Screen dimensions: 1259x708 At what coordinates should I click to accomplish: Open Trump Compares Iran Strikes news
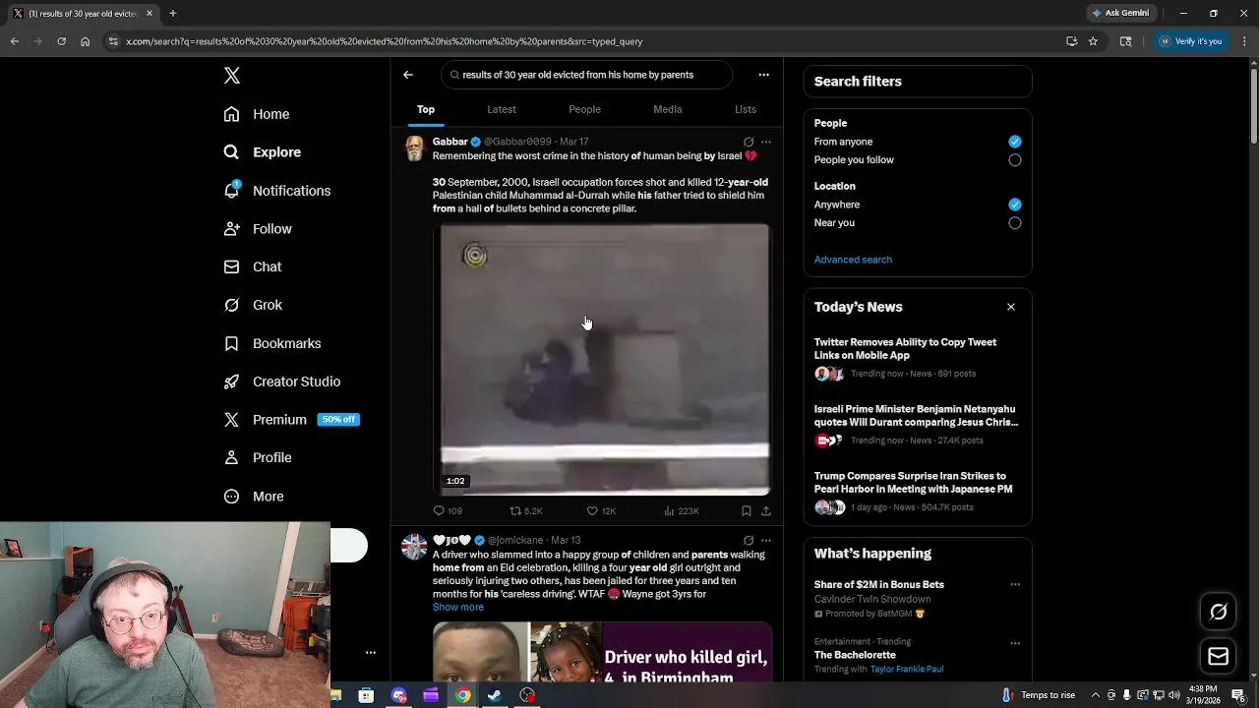pos(918,492)
